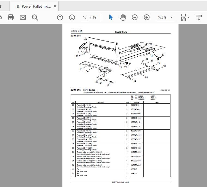Select the Fork frame heading text

(89, 90)
